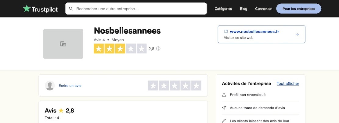Image resolution: width=339 pixels, height=123 pixels.
Task: Click the Pour les entreprises button
Action: click(299, 9)
